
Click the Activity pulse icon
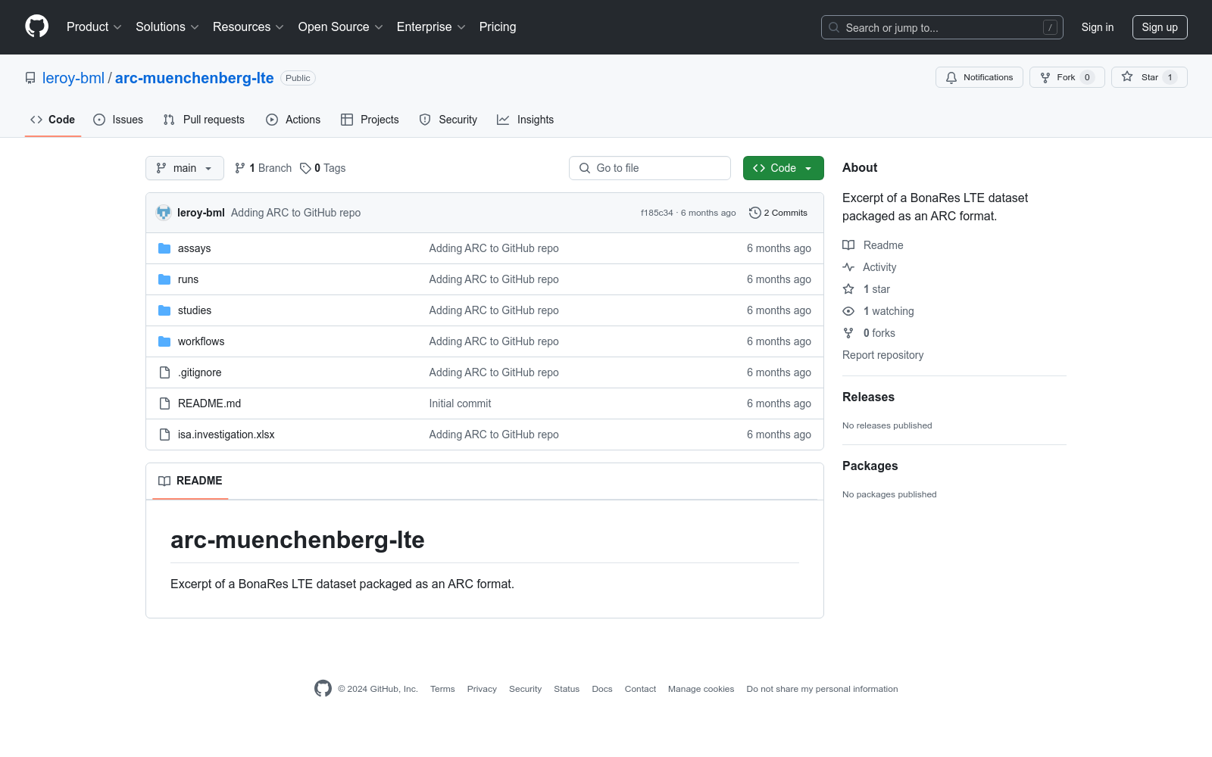click(848, 267)
